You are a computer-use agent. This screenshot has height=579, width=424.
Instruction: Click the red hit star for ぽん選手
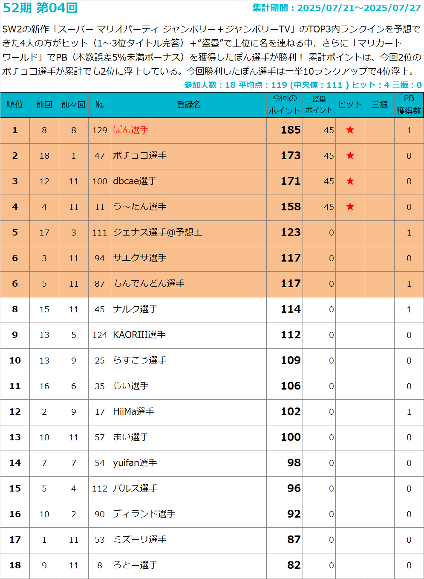point(350,130)
